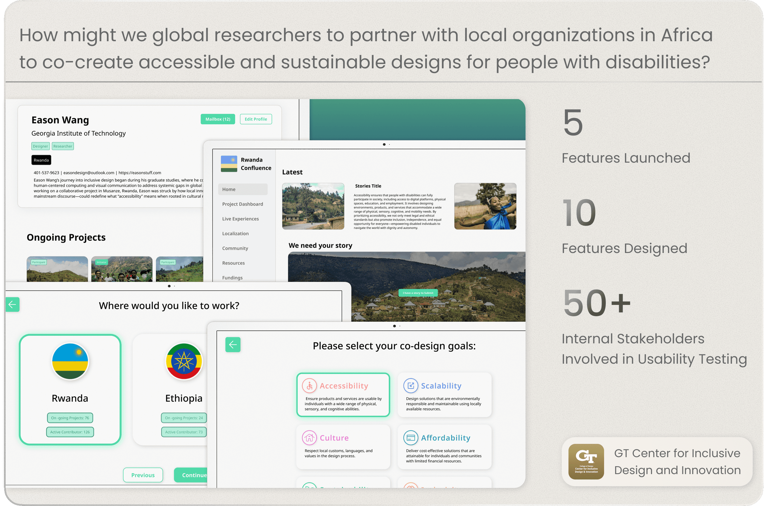Select the Rwanda country card
The image size is (777, 506).
[x=70, y=390]
